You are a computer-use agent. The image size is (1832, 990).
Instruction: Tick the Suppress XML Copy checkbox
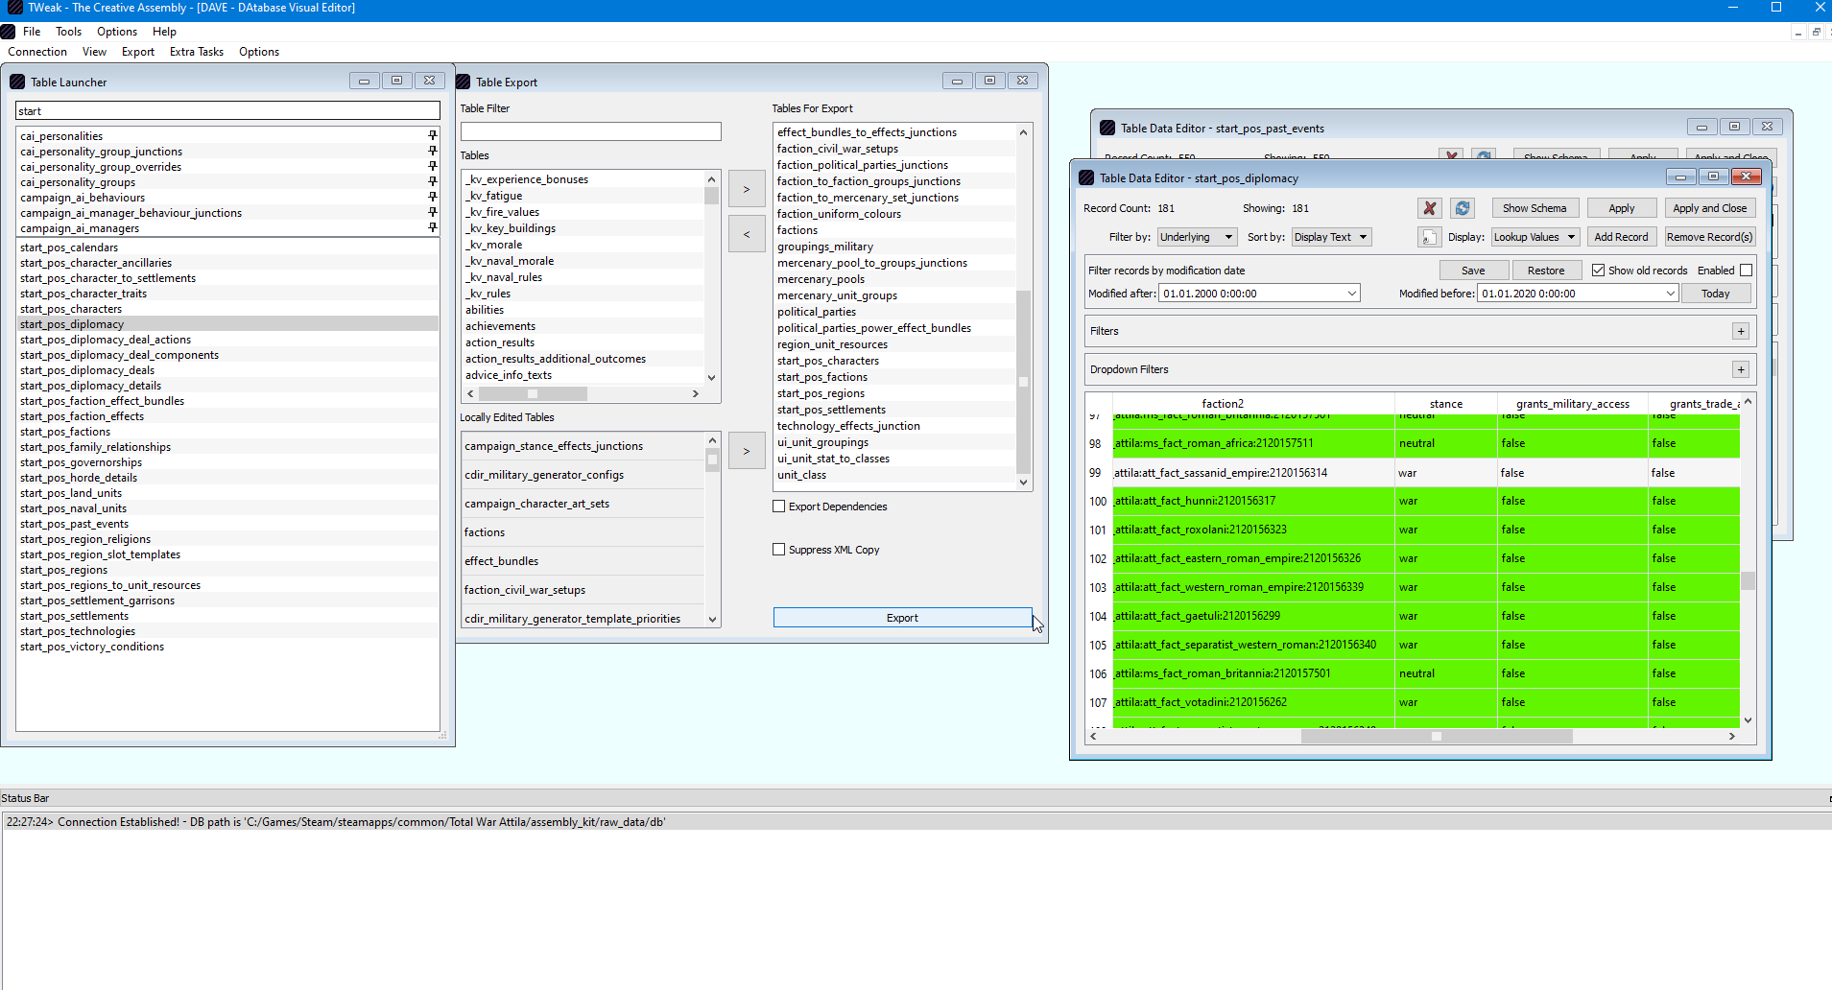(779, 550)
